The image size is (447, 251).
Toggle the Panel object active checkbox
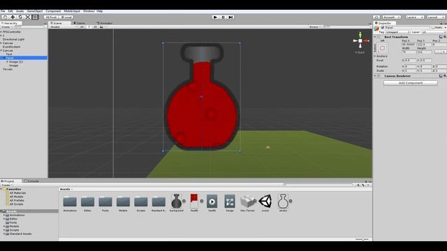tap(383, 28)
